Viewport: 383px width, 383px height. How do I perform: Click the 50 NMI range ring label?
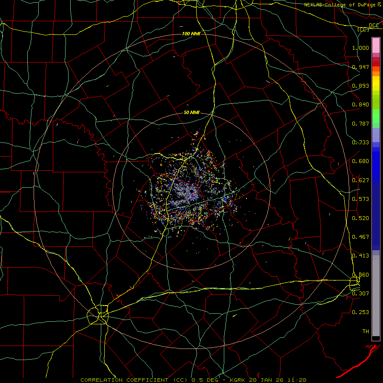191,113
